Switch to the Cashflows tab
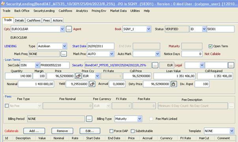 33,21
